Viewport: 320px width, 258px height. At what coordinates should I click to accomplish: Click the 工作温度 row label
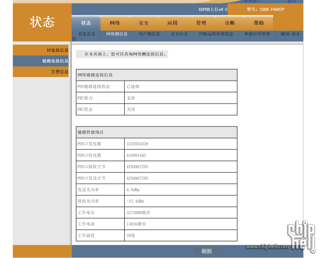(86, 235)
